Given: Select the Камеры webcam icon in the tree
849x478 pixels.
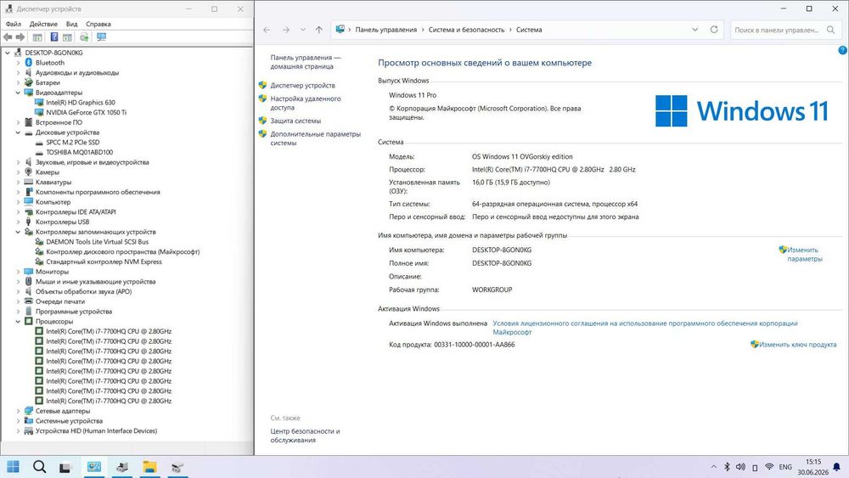Looking at the screenshot, I should [x=29, y=172].
